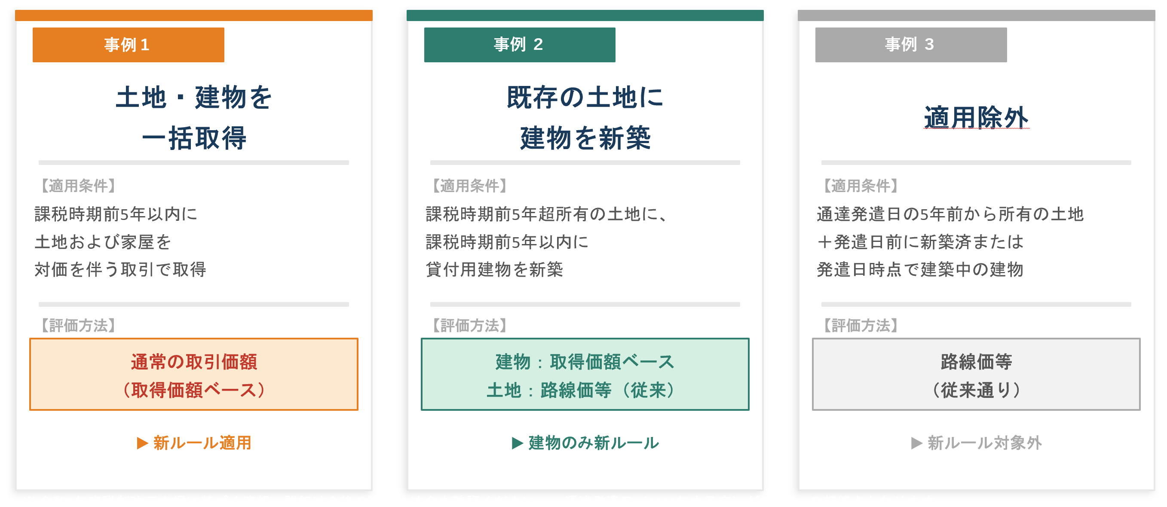
Task: Click the underlined 適用除外 heading
Action: [x=976, y=118]
